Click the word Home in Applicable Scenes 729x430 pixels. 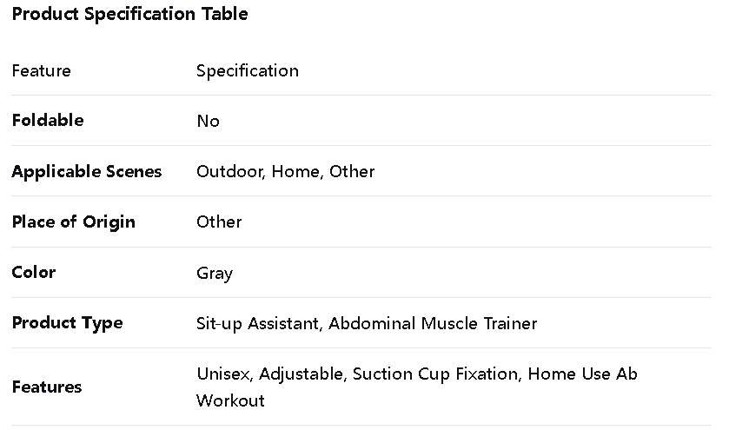297,171
